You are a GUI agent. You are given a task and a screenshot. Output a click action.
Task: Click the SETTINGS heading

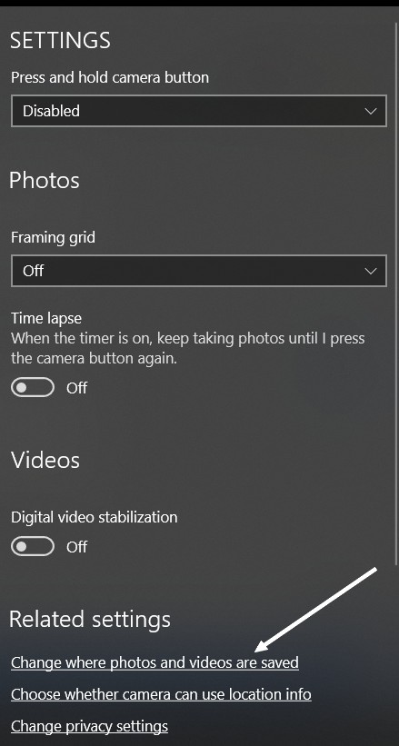tap(60, 41)
